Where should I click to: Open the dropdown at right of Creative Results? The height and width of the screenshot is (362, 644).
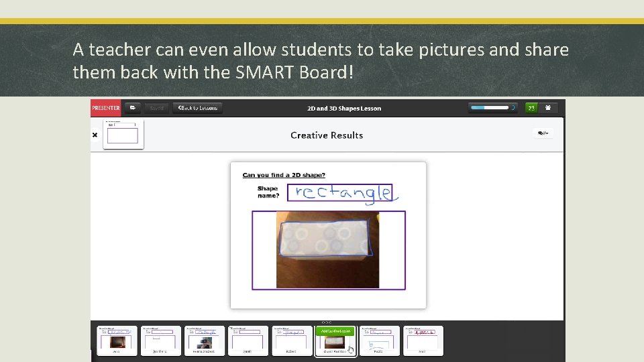(x=543, y=133)
